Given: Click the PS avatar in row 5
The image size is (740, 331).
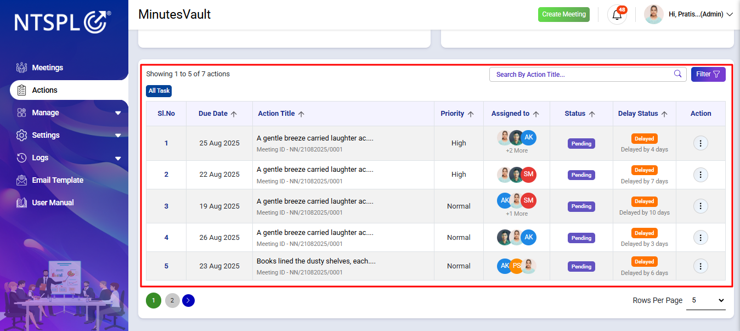Looking at the screenshot, I should point(516,266).
